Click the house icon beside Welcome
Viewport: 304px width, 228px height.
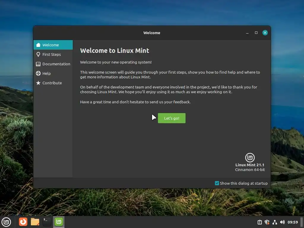[x=38, y=45]
